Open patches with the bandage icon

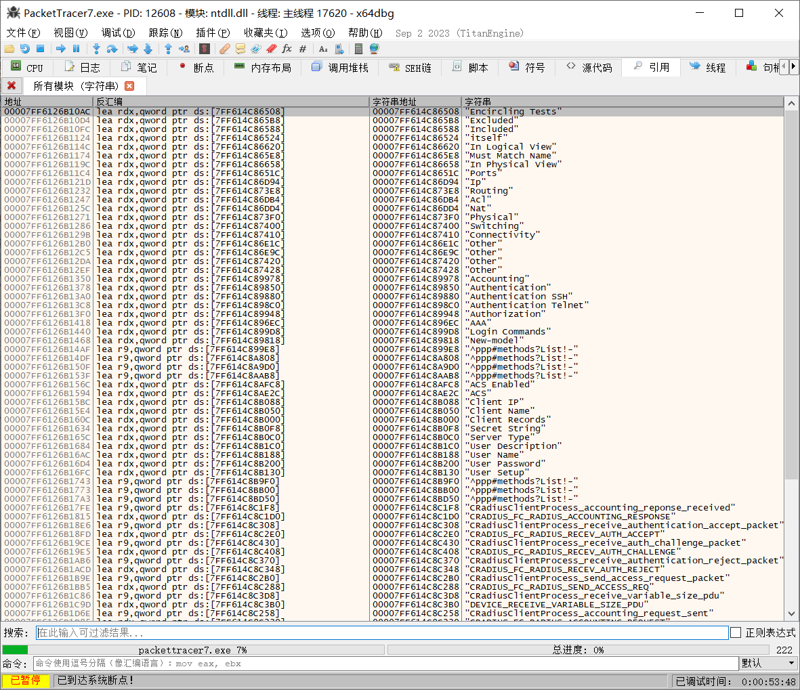point(225,49)
